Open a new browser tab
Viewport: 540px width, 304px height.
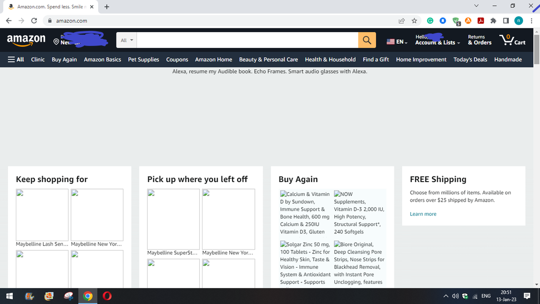pos(107,6)
